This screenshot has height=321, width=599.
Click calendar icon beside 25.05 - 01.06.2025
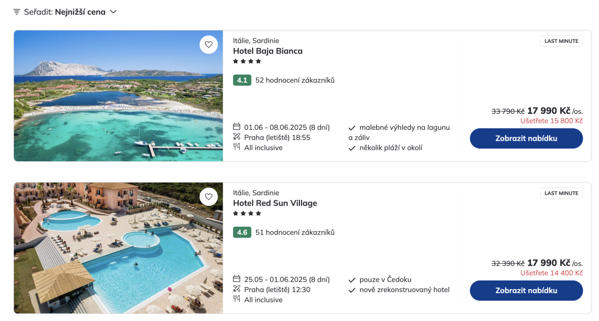click(x=237, y=280)
